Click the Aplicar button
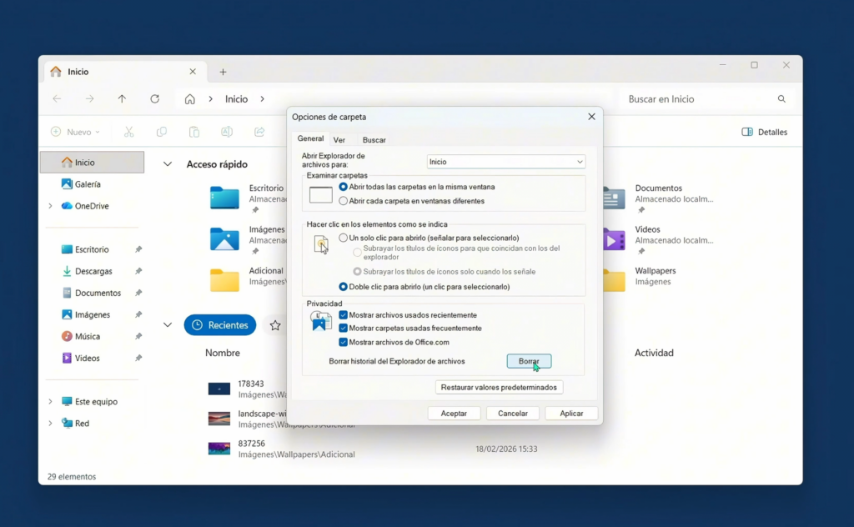The width and height of the screenshot is (854, 527). click(x=571, y=414)
